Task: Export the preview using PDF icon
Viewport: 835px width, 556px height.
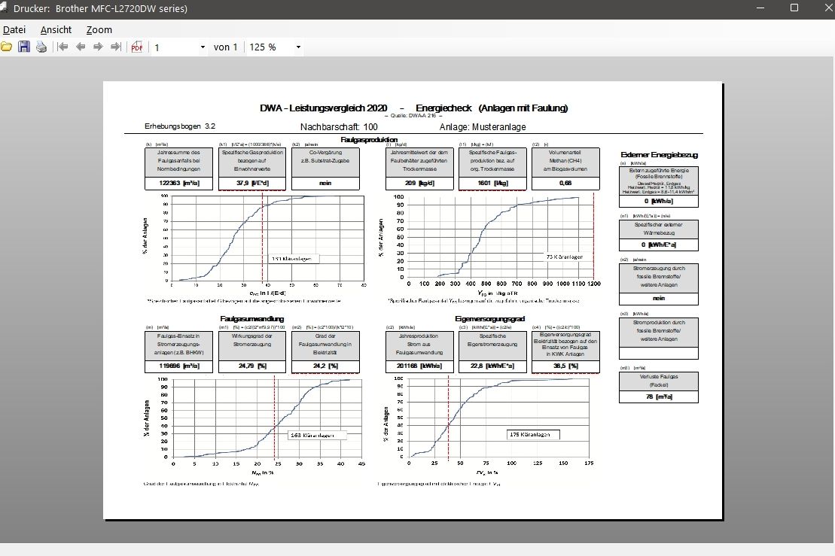Action: (x=137, y=47)
